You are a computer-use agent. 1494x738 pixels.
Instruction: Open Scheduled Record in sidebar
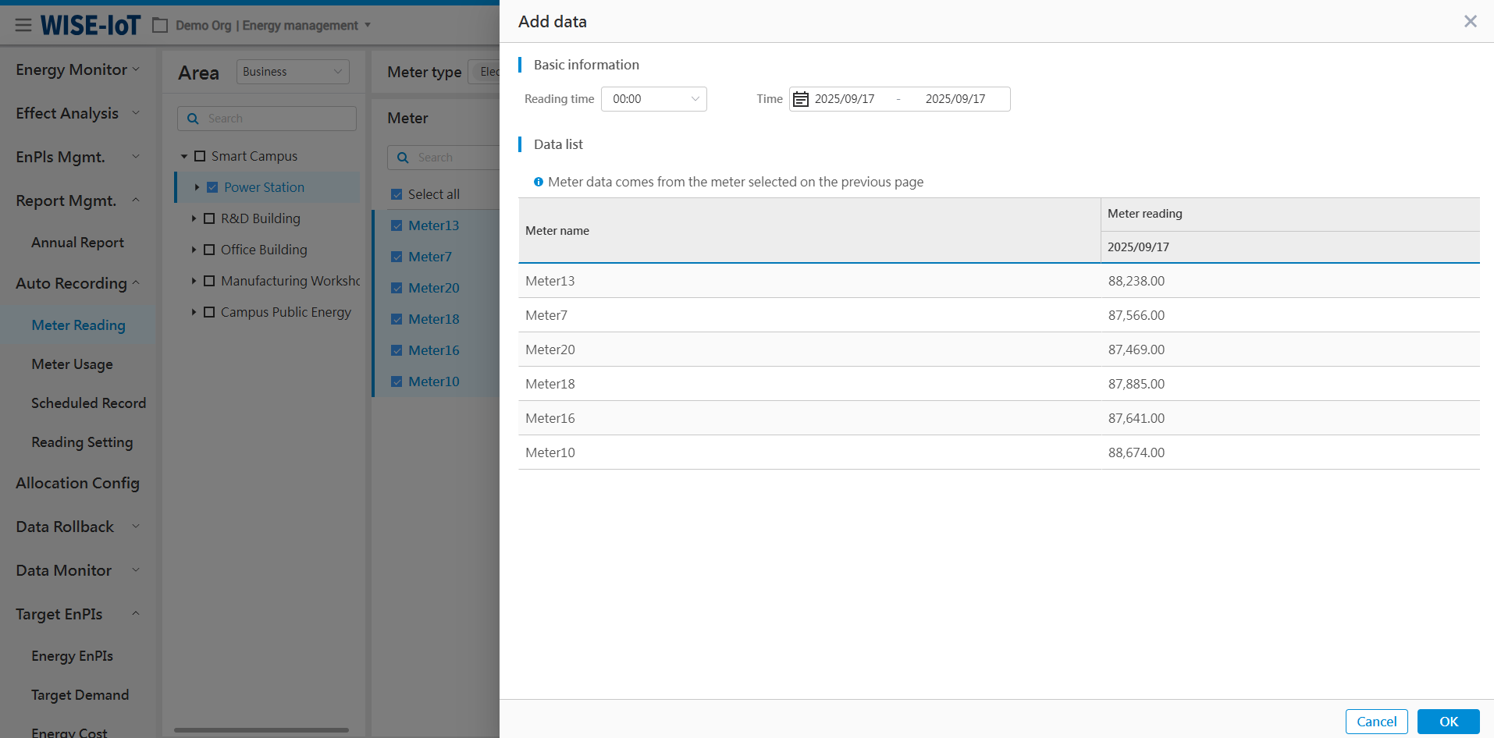(88, 403)
